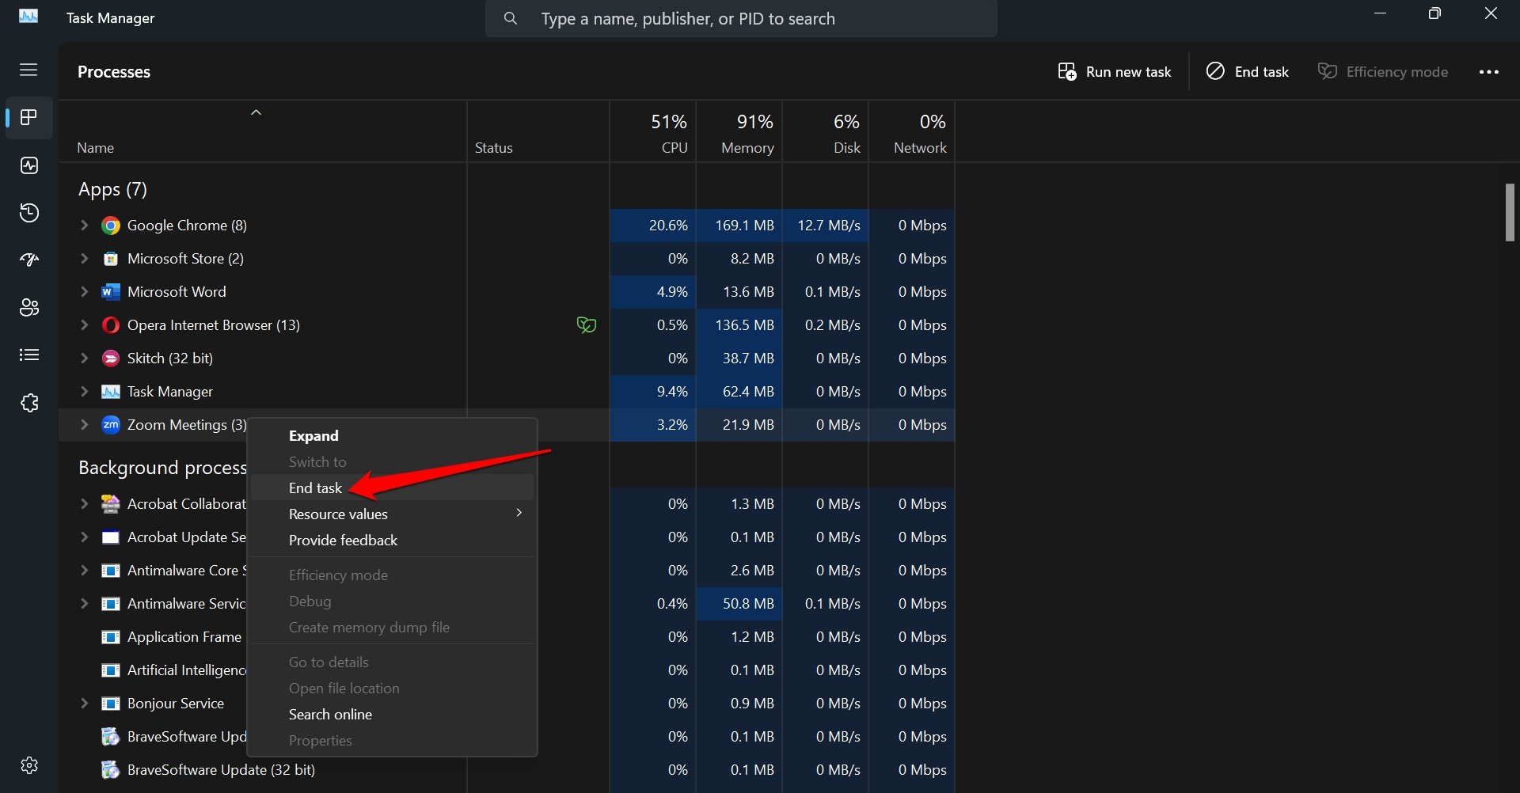Open the App history page icon
Screen dimensions: 1520x793
coord(29,213)
